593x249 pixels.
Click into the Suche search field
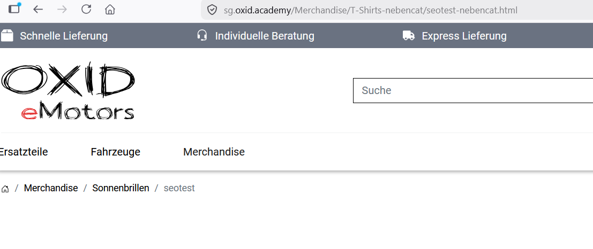tap(472, 90)
